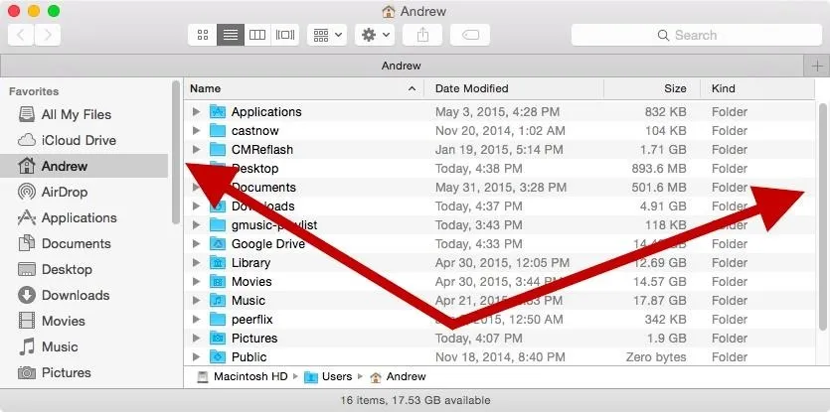Image resolution: width=830 pixels, height=412 pixels.
Task: Click the May 3, 2015, 4:28 PM date
Action: (x=498, y=111)
